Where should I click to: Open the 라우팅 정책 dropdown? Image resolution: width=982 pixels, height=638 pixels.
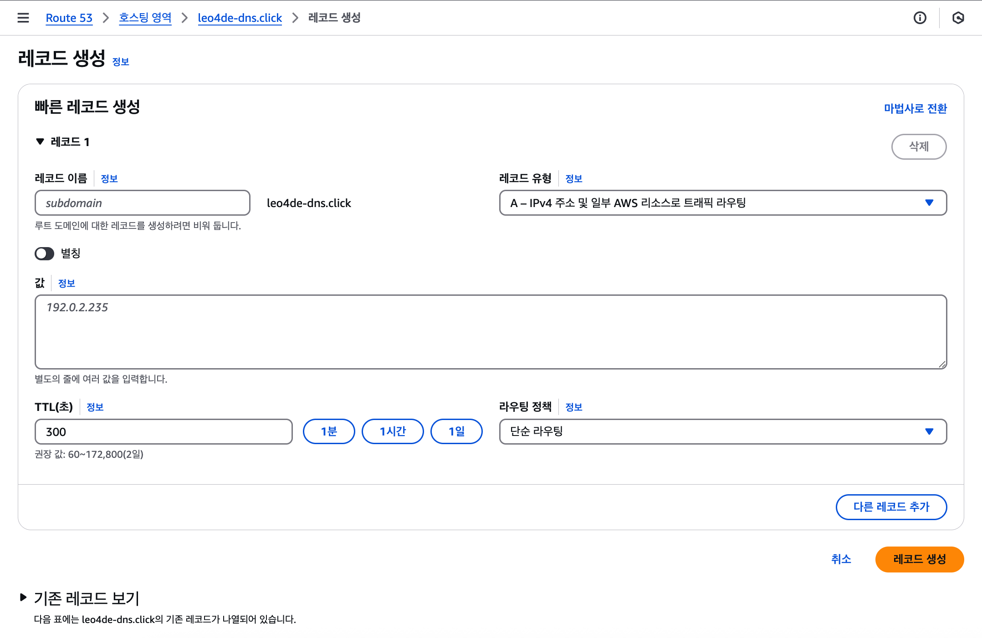[x=722, y=431]
